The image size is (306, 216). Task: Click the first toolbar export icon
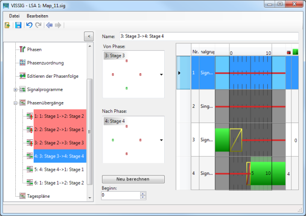tap(8, 25)
